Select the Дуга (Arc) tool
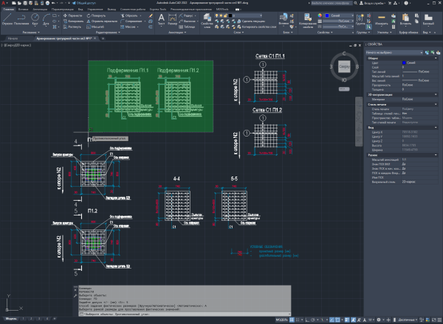This screenshot has height=324, width=443. [46, 19]
